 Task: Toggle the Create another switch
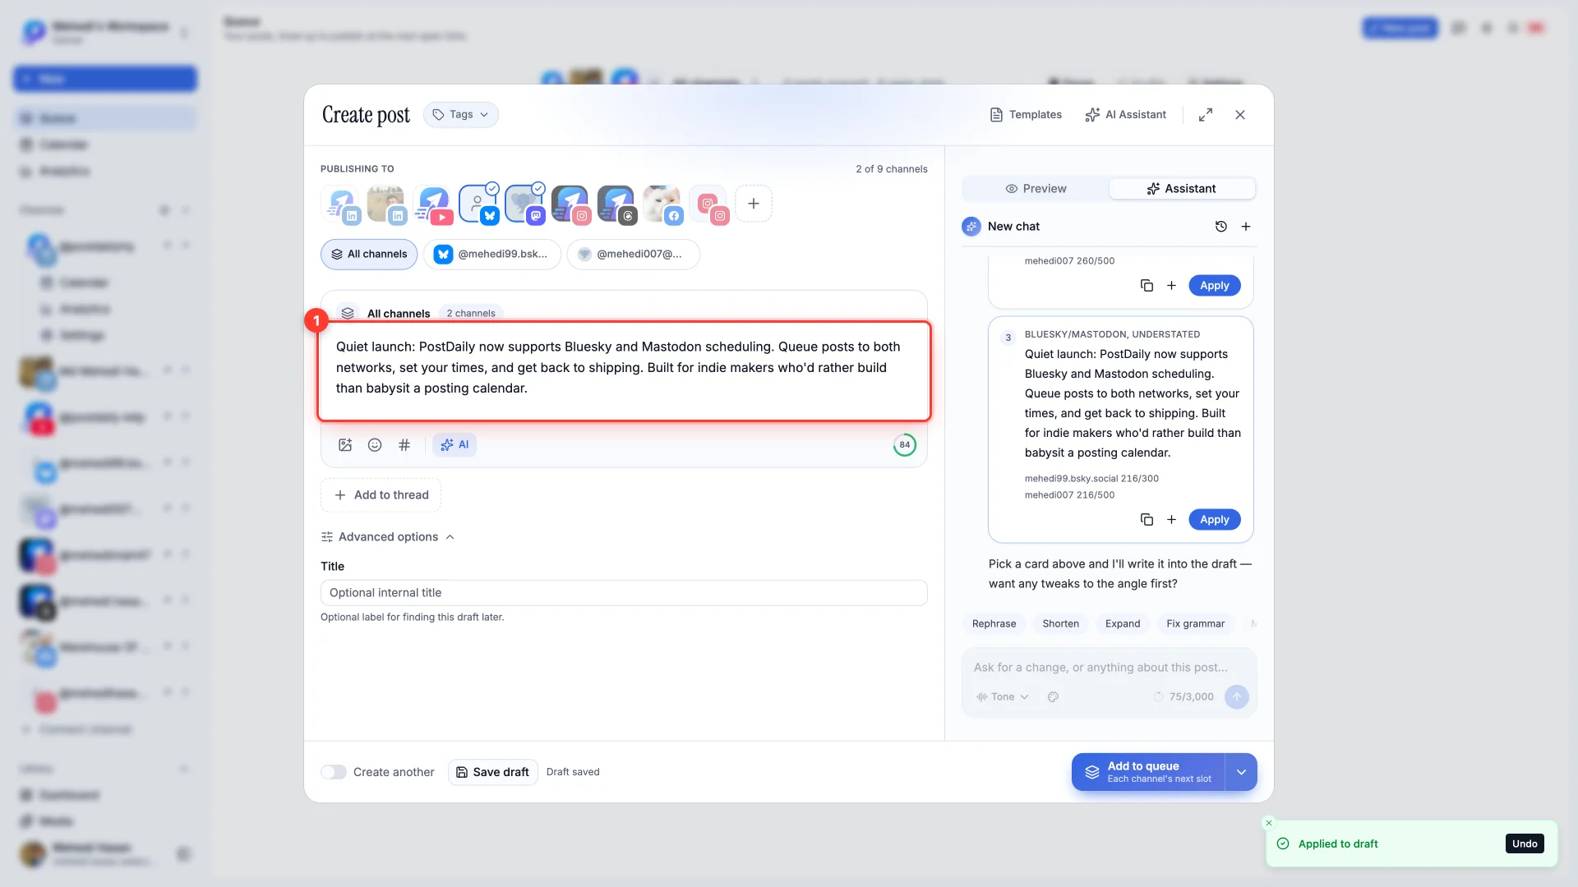pyautogui.click(x=334, y=772)
